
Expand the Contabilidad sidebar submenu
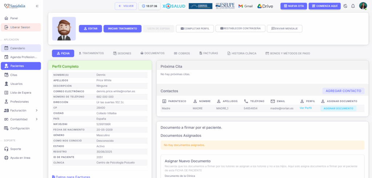pyautogui.click(x=21, y=119)
